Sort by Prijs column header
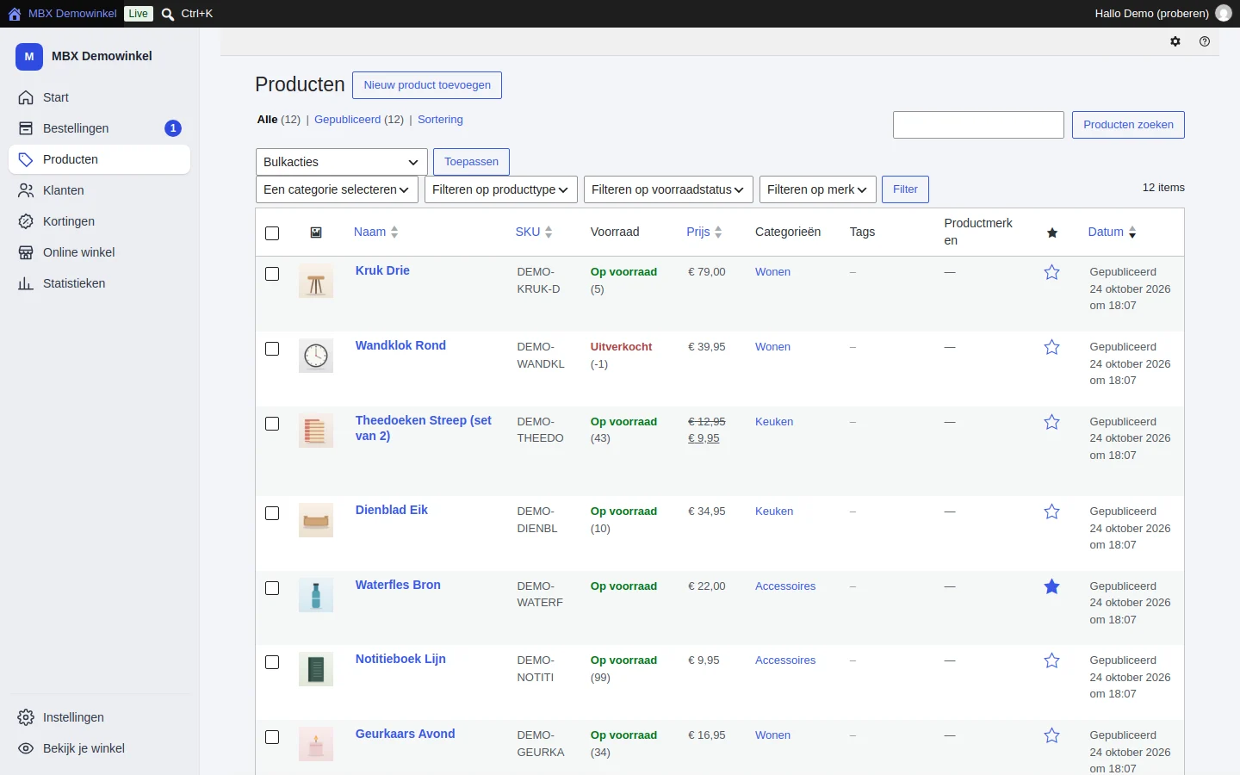This screenshot has width=1240, height=775. pyautogui.click(x=704, y=232)
